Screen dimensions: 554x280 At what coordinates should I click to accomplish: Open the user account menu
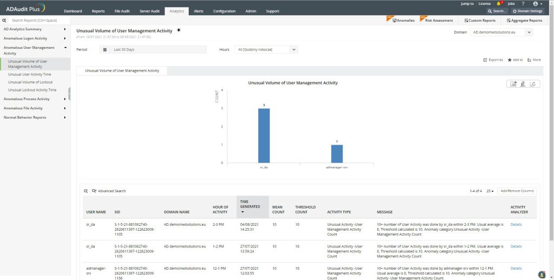click(536, 3)
